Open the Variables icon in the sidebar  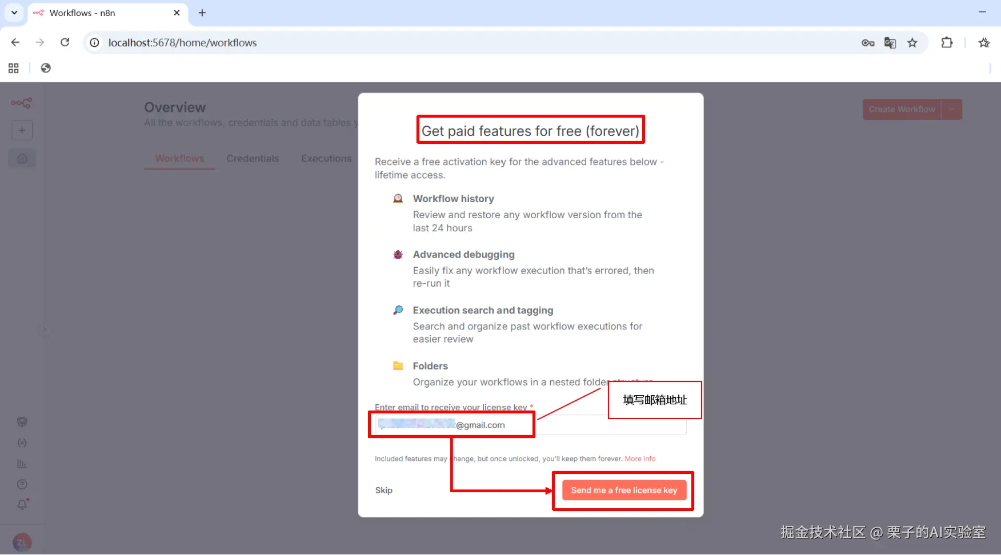pos(22,443)
